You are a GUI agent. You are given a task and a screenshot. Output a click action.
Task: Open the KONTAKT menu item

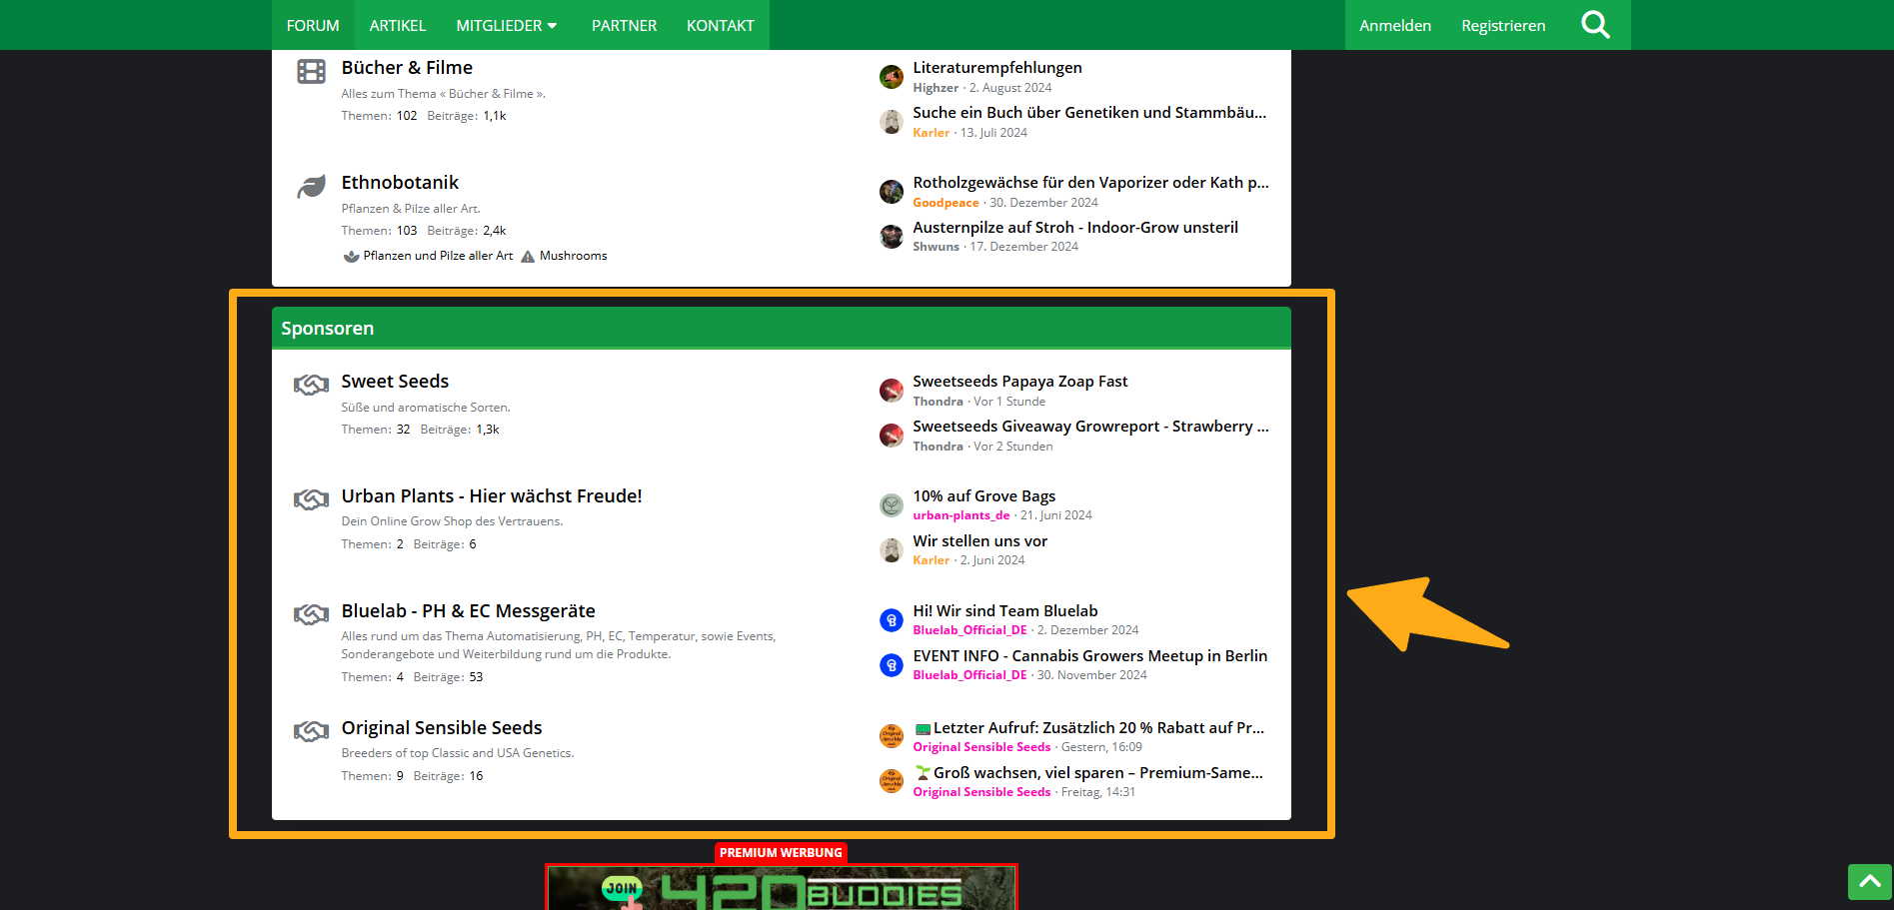tap(720, 25)
